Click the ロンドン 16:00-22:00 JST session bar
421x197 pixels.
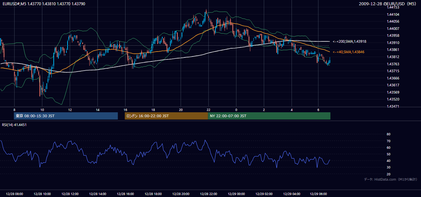point(166,116)
